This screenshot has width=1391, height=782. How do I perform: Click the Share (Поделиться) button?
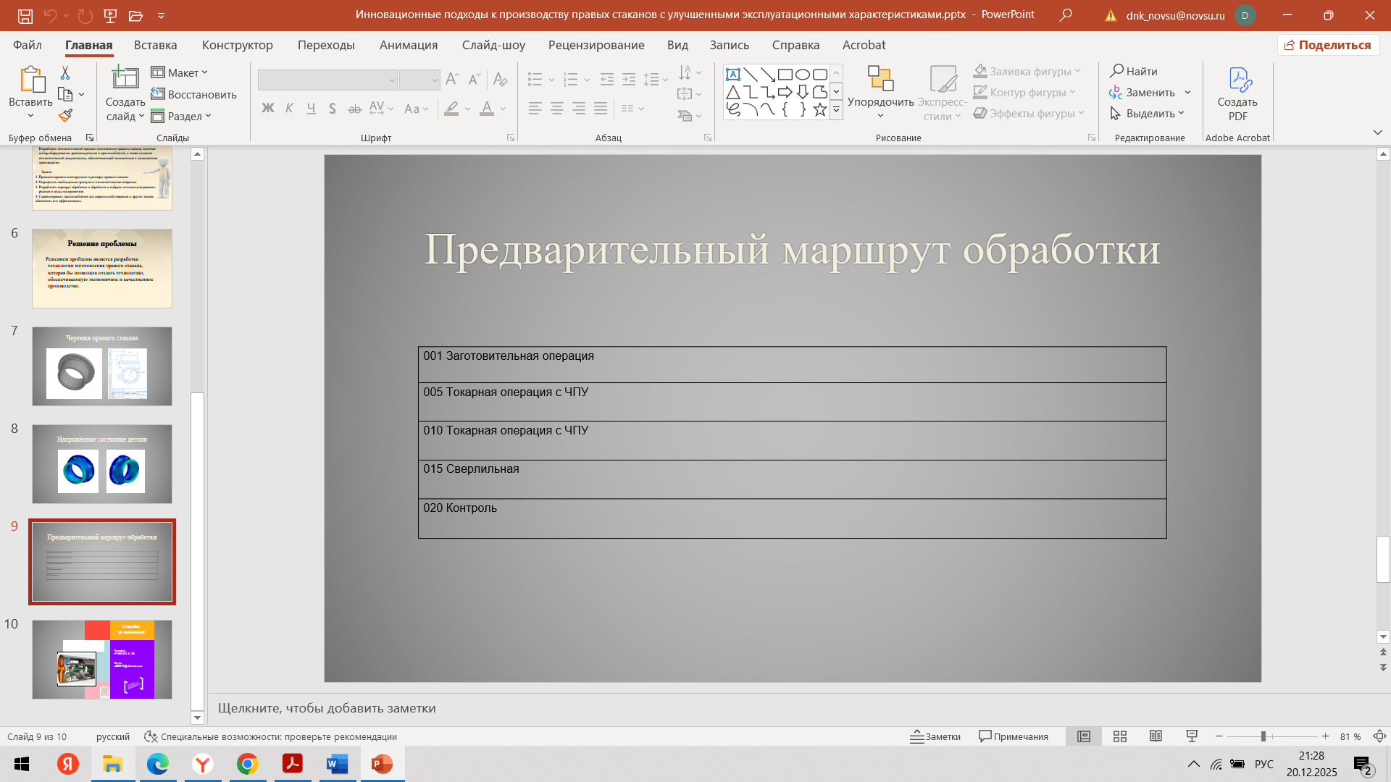[x=1328, y=45]
